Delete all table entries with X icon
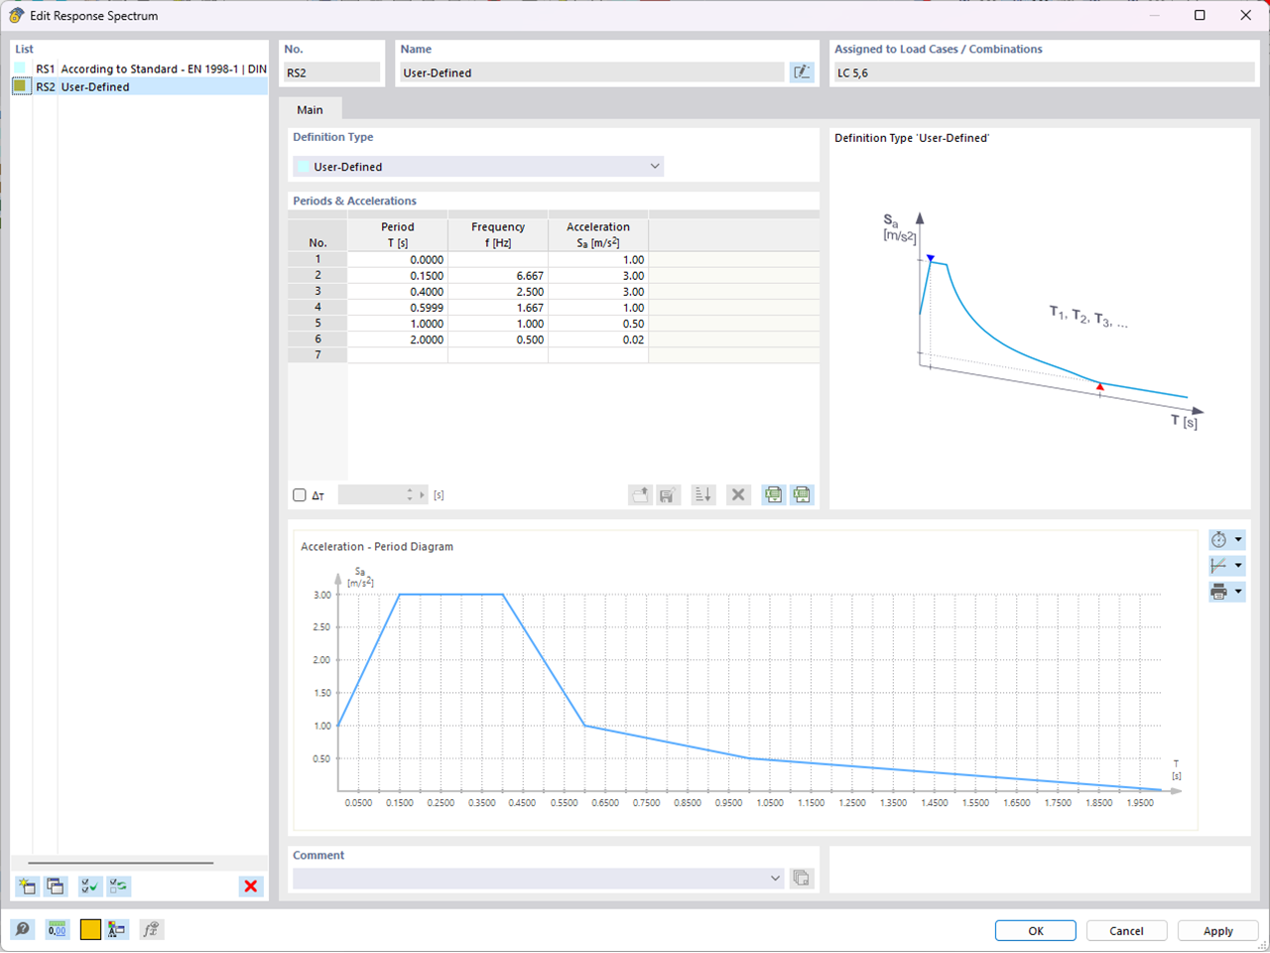 pos(738,494)
